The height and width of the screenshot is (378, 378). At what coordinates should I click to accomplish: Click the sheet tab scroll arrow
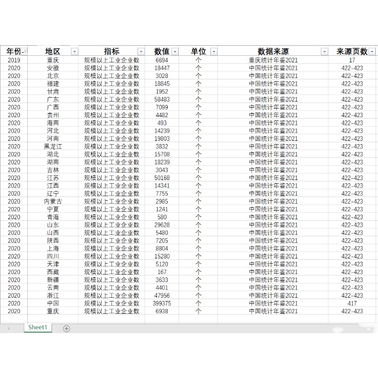pyautogui.click(x=9, y=328)
